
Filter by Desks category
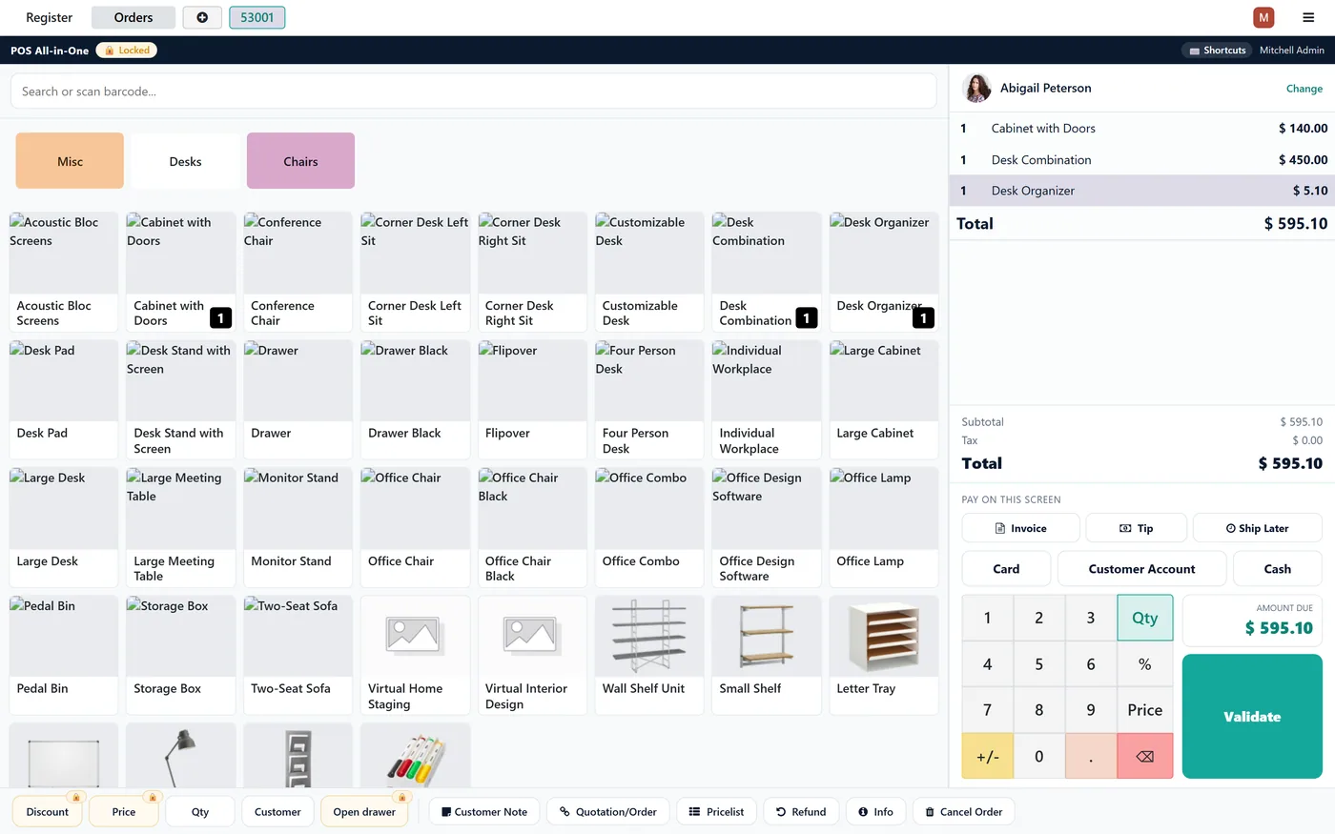pyautogui.click(x=185, y=161)
